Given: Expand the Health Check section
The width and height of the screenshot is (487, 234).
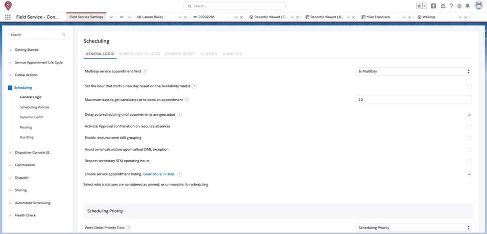Looking at the screenshot, I should pyautogui.click(x=10, y=216).
